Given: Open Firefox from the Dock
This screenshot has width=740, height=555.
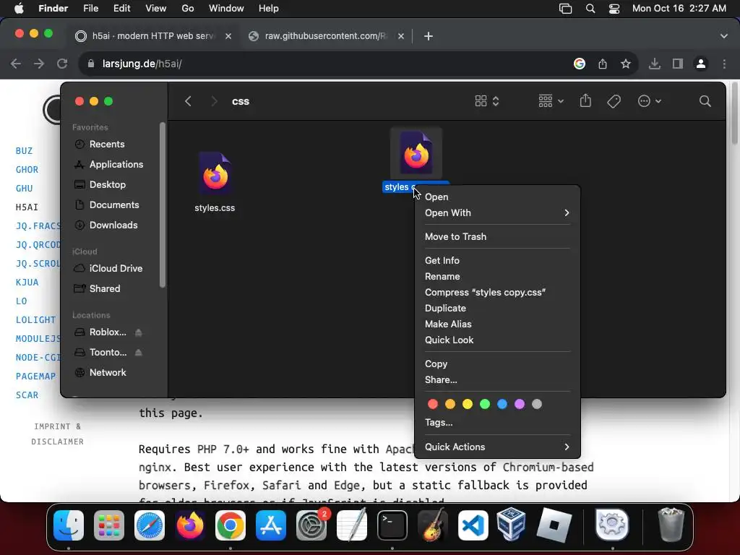Looking at the screenshot, I should pos(190,525).
